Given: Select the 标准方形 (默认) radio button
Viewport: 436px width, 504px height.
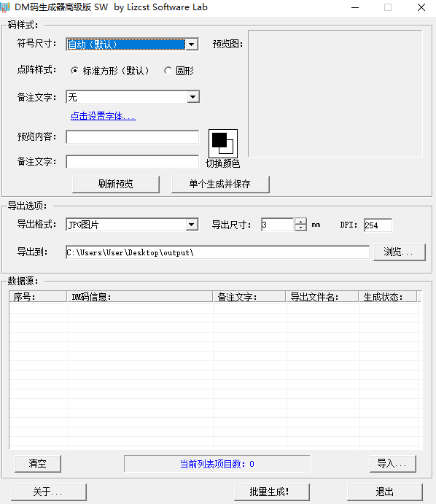Looking at the screenshot, I should click(x=74, y=71).
